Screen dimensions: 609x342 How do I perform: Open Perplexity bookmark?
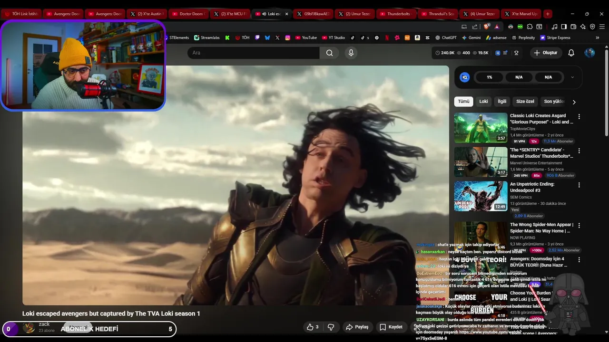pyautogui.click(x=523, y=38)
